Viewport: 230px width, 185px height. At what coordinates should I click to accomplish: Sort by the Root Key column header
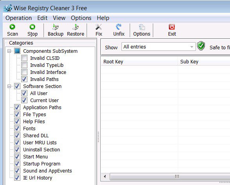139,62
